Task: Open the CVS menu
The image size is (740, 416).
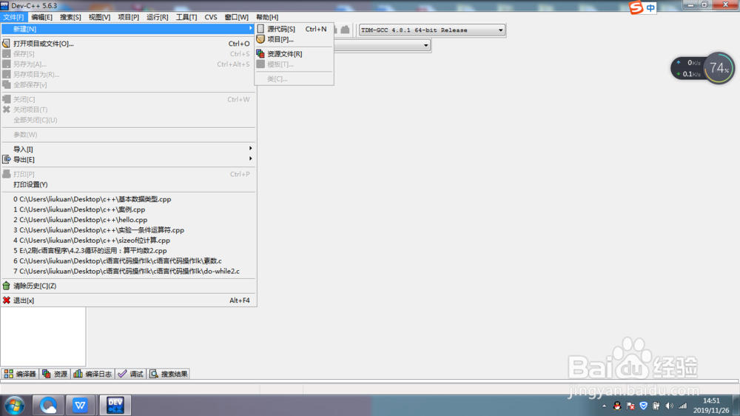Action: (210, 17)
